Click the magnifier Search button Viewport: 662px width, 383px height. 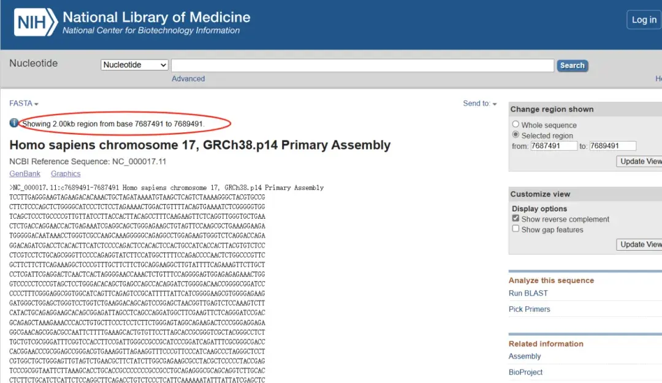click(571, 65)
